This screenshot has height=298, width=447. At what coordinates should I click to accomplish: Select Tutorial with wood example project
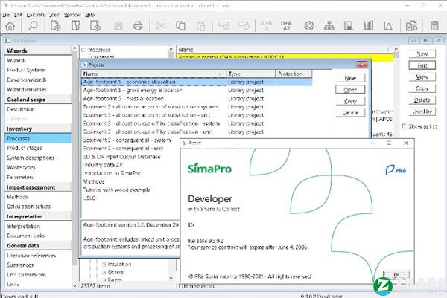point(117,190)
